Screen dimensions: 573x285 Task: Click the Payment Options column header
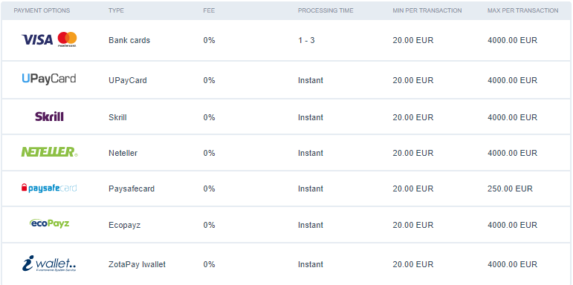tap(42, 10)
